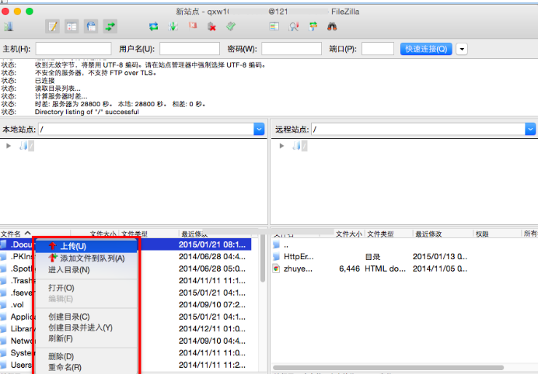Sort local list by 文件名 column

[35, 234]
